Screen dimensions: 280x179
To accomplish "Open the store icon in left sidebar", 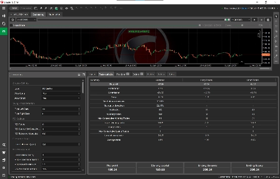I will (4, 152).
